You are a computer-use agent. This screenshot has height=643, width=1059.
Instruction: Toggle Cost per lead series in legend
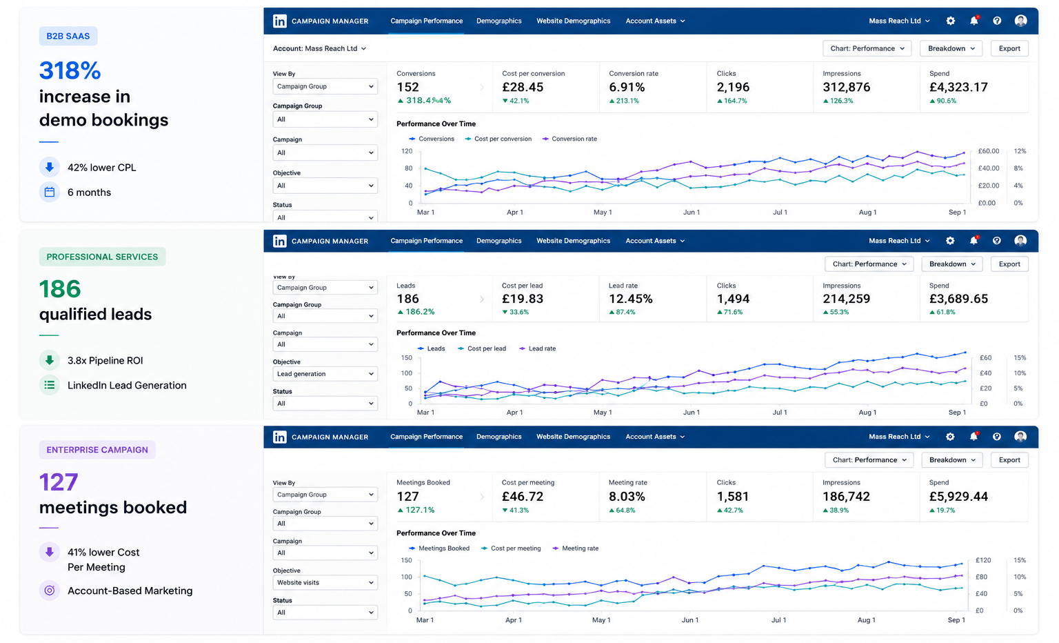(482, 348)
